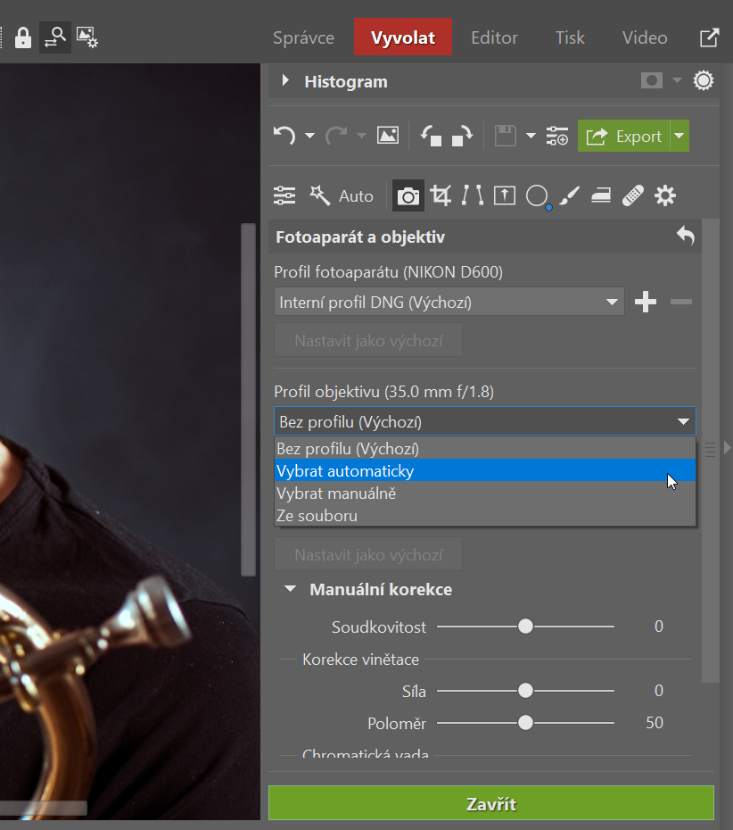Select the collinearity lines tool icon
733x830 pixels.
[473, 195]
